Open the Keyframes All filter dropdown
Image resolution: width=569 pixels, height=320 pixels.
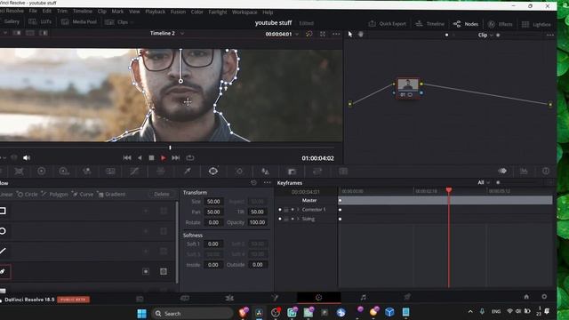pos(488,182)
